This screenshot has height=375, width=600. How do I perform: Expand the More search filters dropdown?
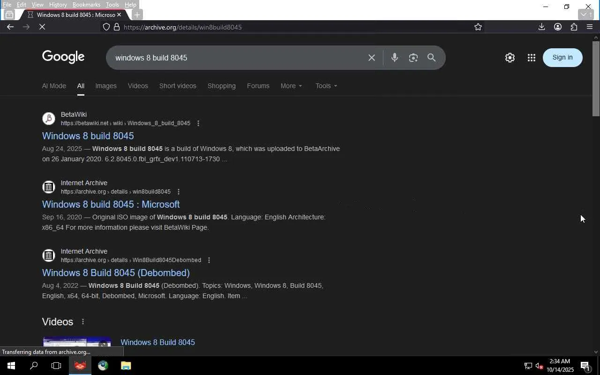(x=291, y=86)
